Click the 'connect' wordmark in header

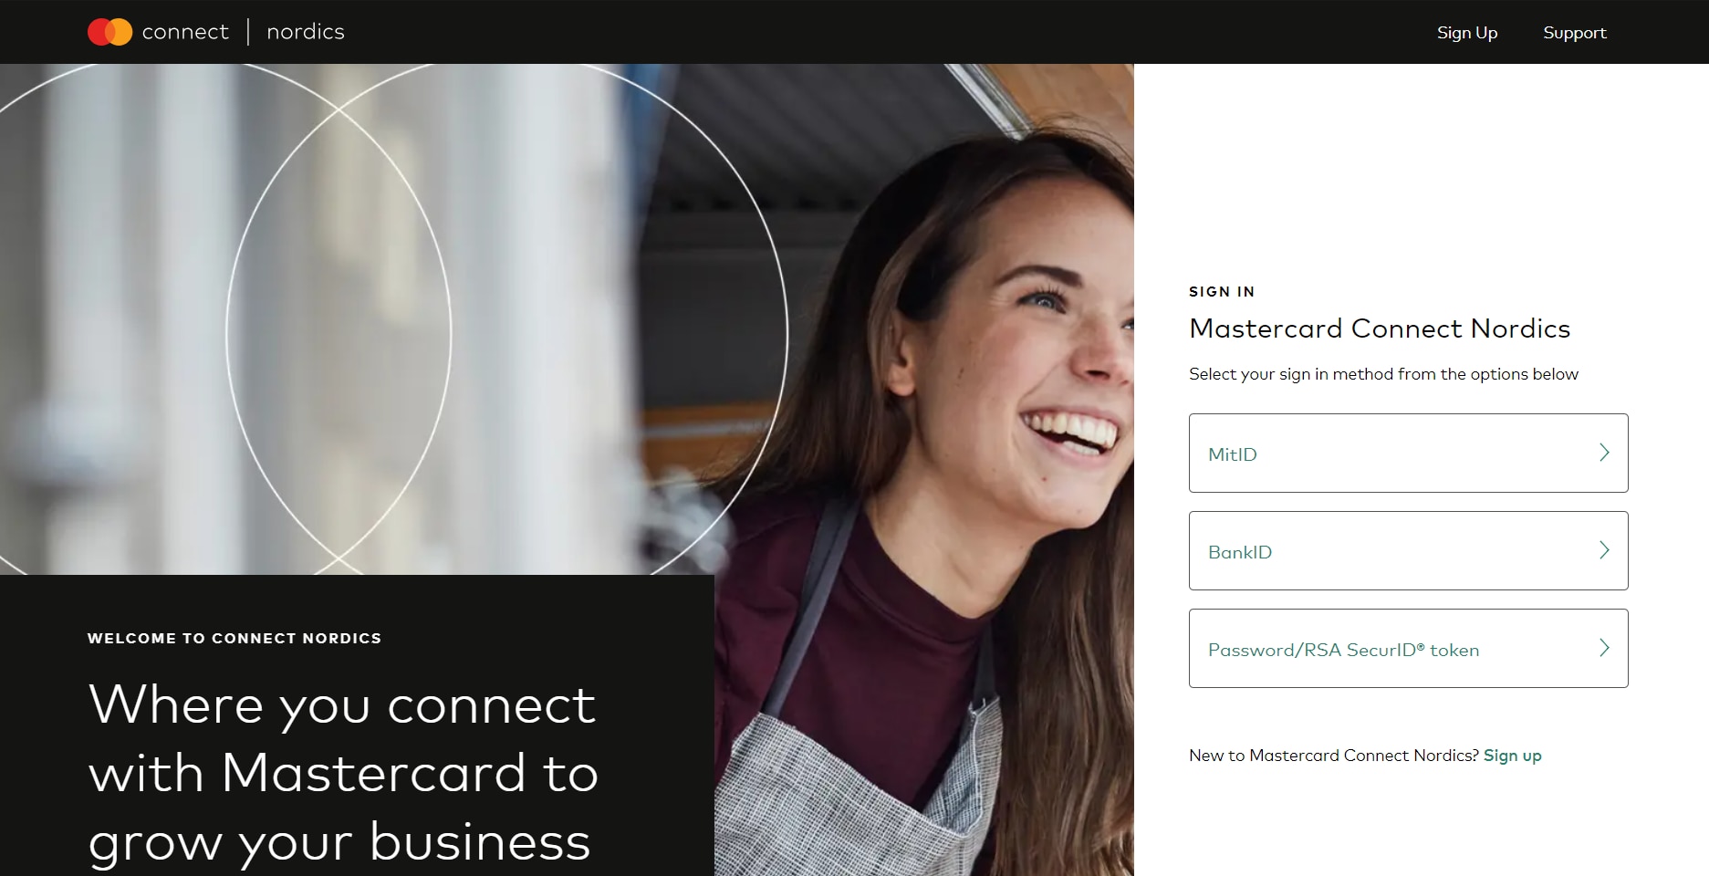tap(185, 32)
